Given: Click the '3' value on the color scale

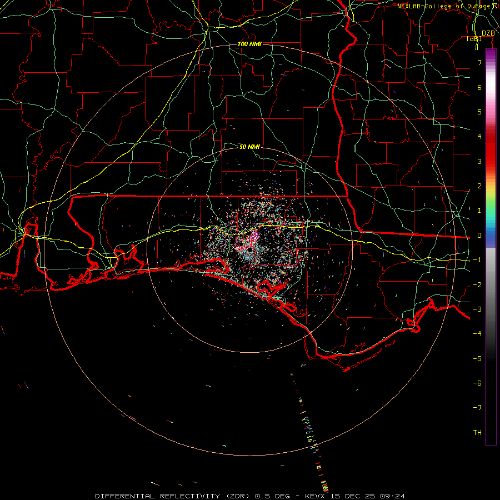Looking at the screenshot, I should point(479,161).
